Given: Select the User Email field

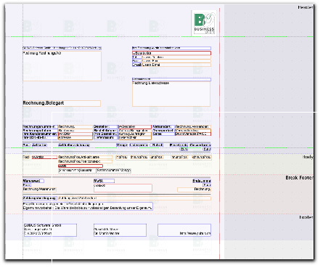Looking at the screenshot, I should point(176,65).
